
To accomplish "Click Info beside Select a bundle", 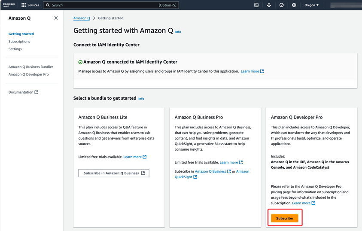I will pyautogui.click(x=141, y=98).
